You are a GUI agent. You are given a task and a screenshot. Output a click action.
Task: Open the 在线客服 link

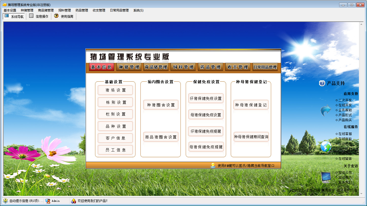345,134
